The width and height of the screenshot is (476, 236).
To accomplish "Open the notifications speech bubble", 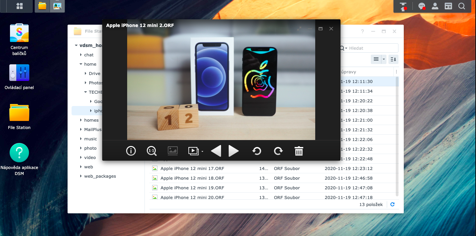I will point(422,6).
